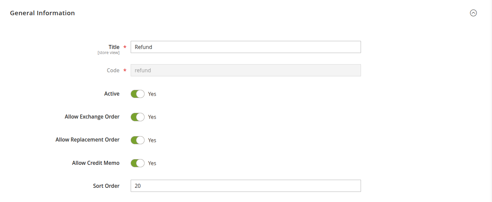This screenshot has width=492, height=202.
Task: Switch off the Allow Credit Memo toggle
Action: pyautogui.click(x=137, y=163)
